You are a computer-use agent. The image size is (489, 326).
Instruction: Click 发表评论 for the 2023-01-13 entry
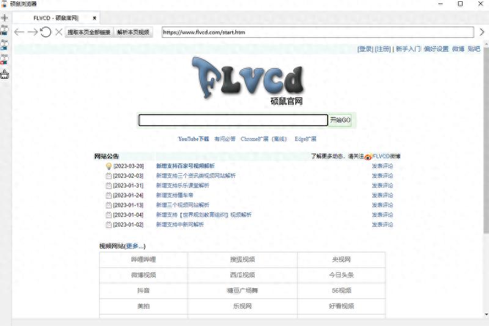383,205
